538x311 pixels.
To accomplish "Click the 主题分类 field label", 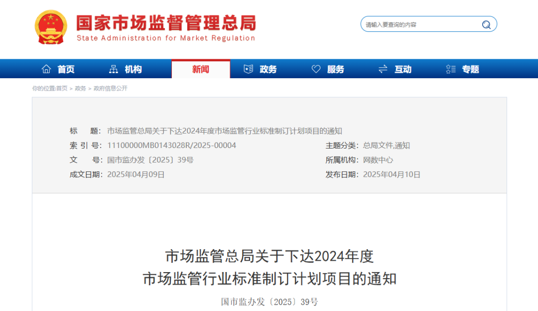I will 342,146.
